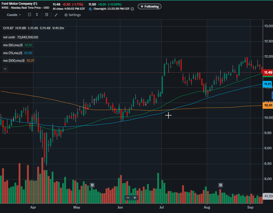
Task: Zoom in using the plus button
Action: (135, 198)
